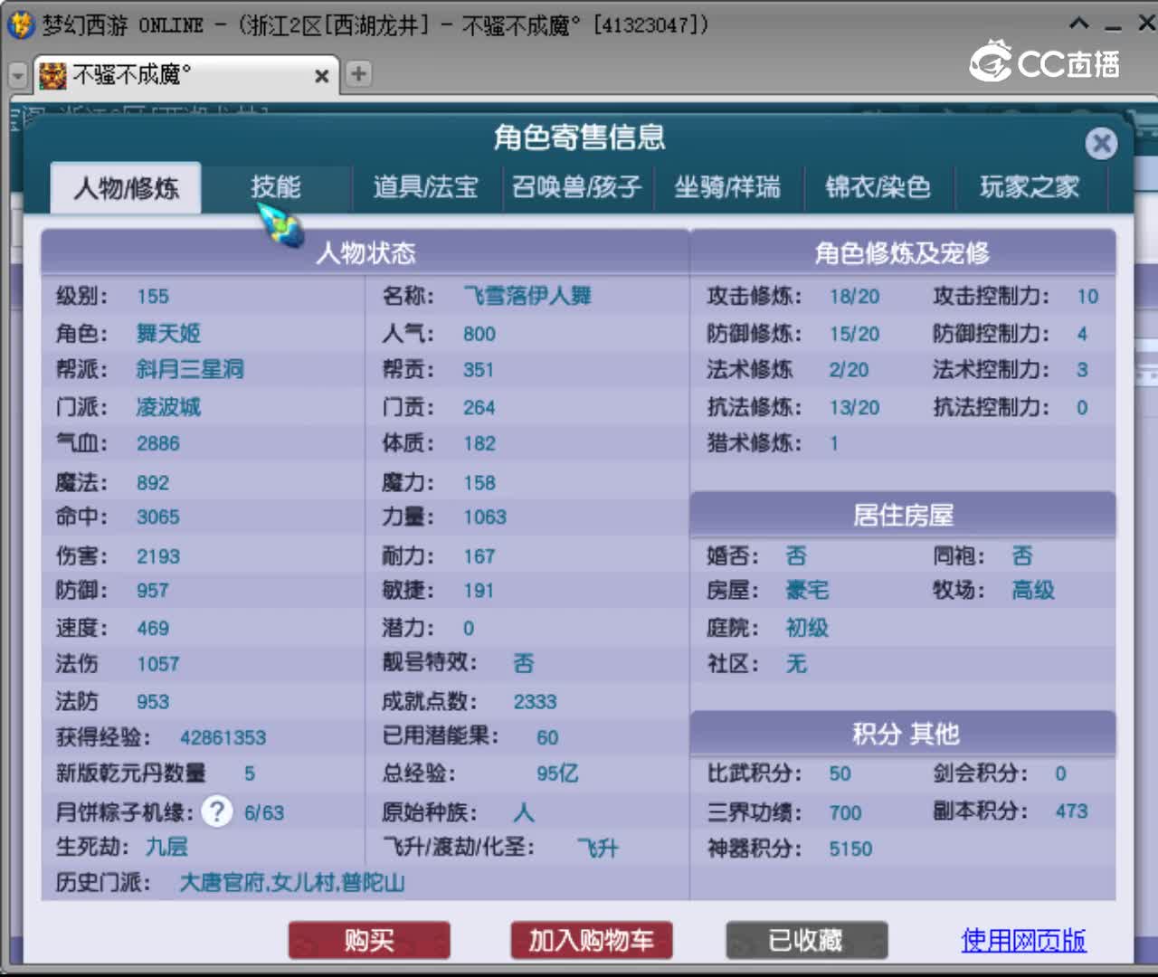Close the 角色寄售信息 dialog
1158x977 pixels.
coord(1101,143)
